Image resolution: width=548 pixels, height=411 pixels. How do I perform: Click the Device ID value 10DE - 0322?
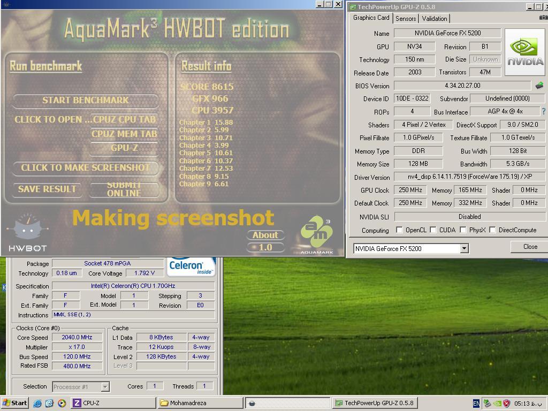click(x=412, y=98)
